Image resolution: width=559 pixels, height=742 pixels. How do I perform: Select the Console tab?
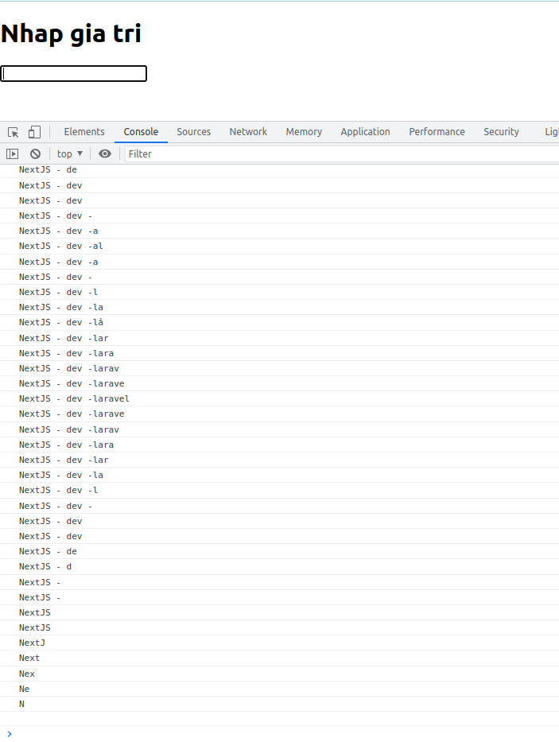(x=141, y=132)
